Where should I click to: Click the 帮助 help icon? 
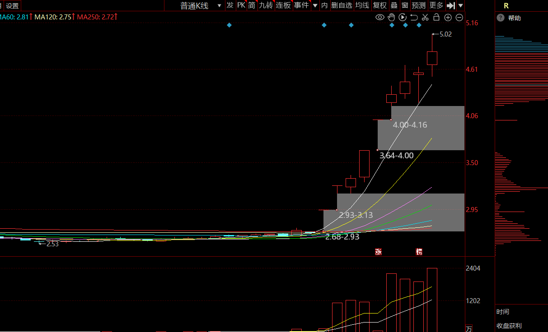pos(501,18)
